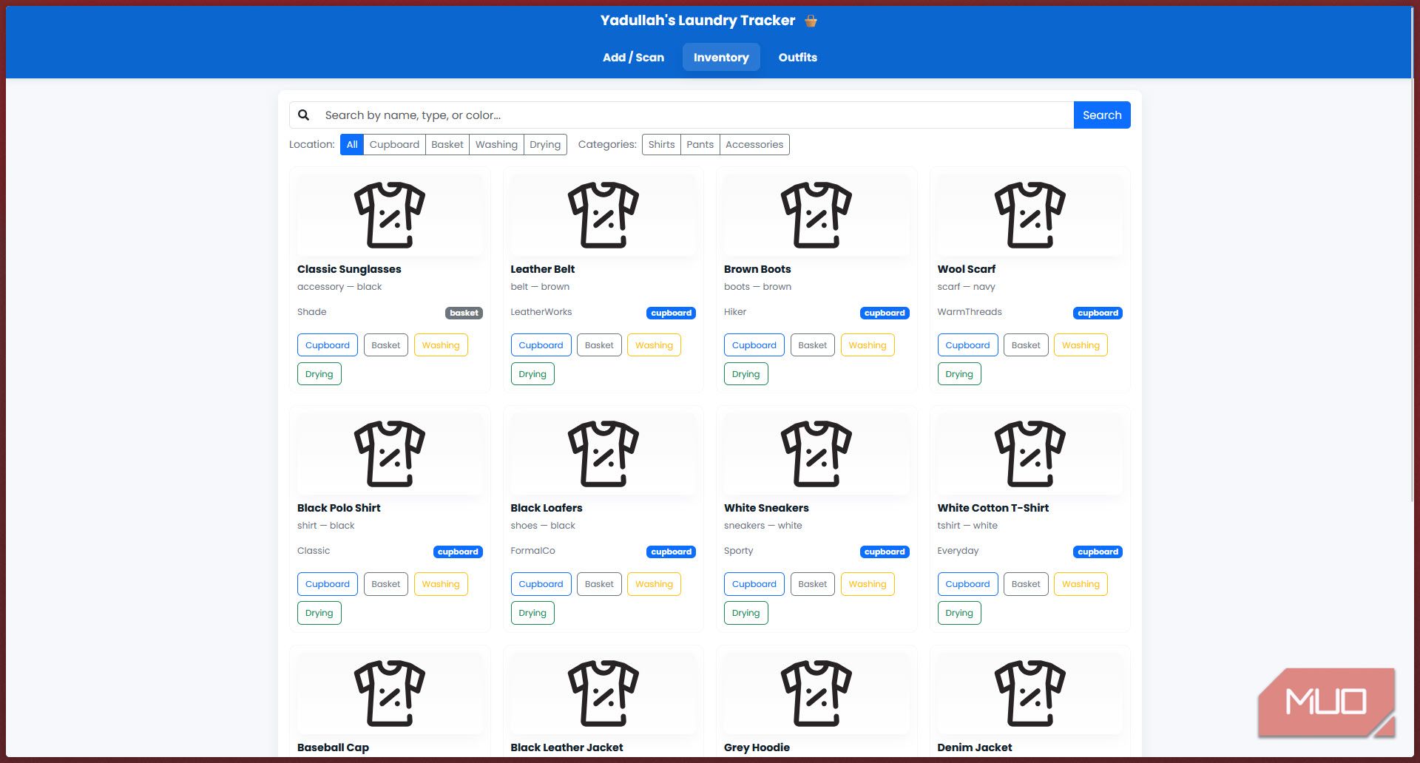The width and height of the screenshot is (1420, 763).
Task: Click the search by name input field
Action: [695, 115]
